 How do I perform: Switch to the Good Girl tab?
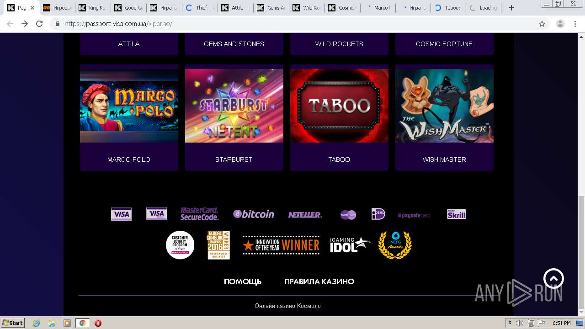tap(128, 8)
